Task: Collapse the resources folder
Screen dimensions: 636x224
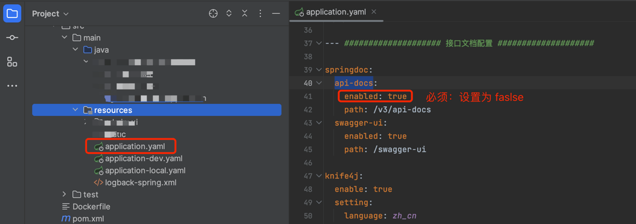Action: point(75,110)
